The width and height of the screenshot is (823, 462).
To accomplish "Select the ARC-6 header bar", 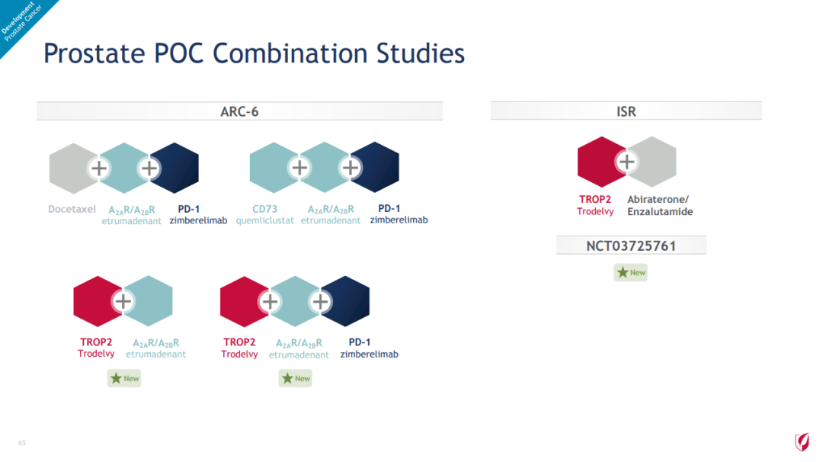I will click(239, 111).
